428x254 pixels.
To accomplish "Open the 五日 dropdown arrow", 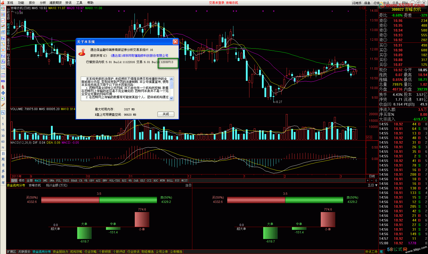I will click(376, 185).
